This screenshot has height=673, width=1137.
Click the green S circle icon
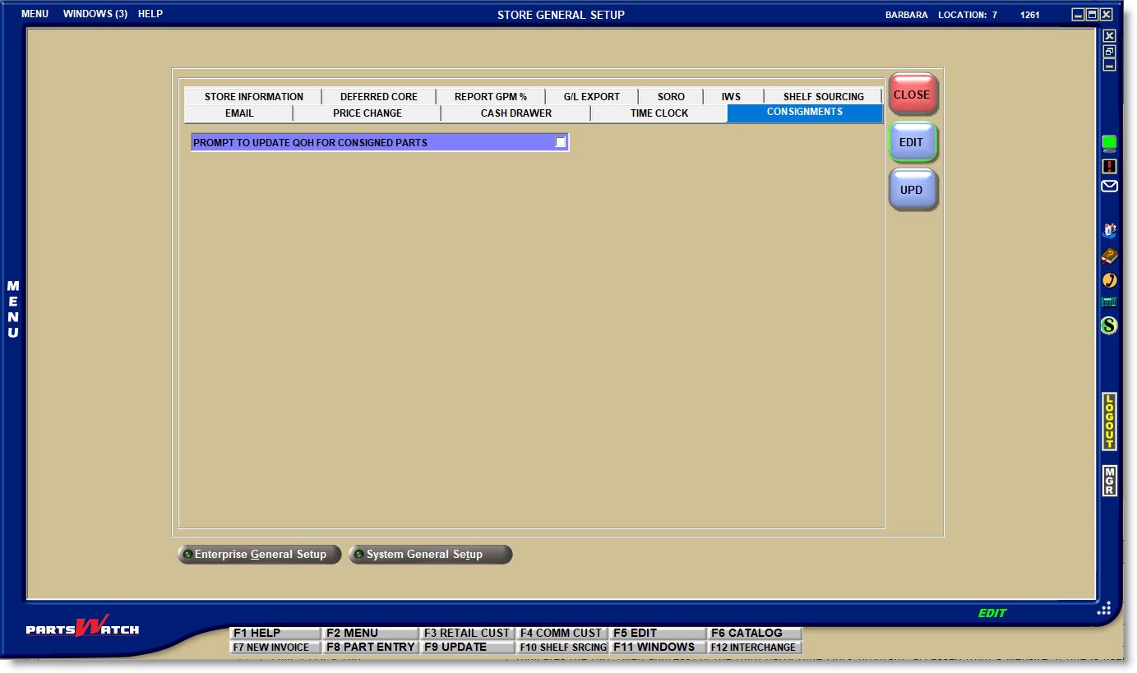1109,325
